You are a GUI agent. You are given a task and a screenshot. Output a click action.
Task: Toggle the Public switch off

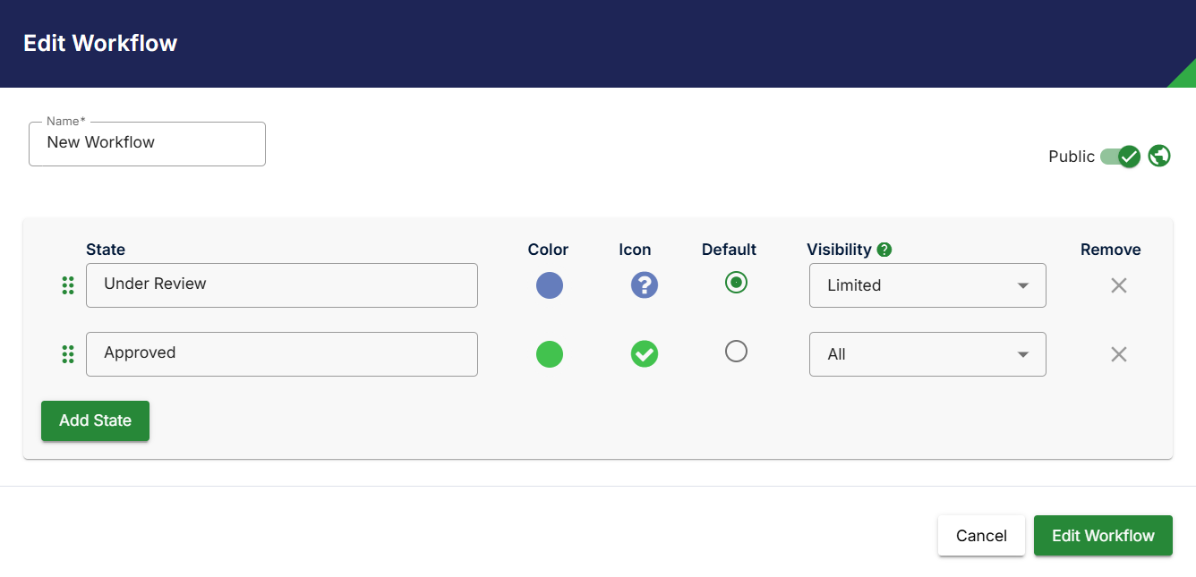pos(1121,157)
